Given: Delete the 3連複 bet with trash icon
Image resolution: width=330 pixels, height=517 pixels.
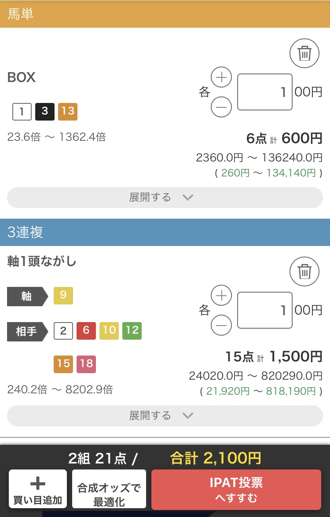Looking at the screenshot, I should click(304, 271).
